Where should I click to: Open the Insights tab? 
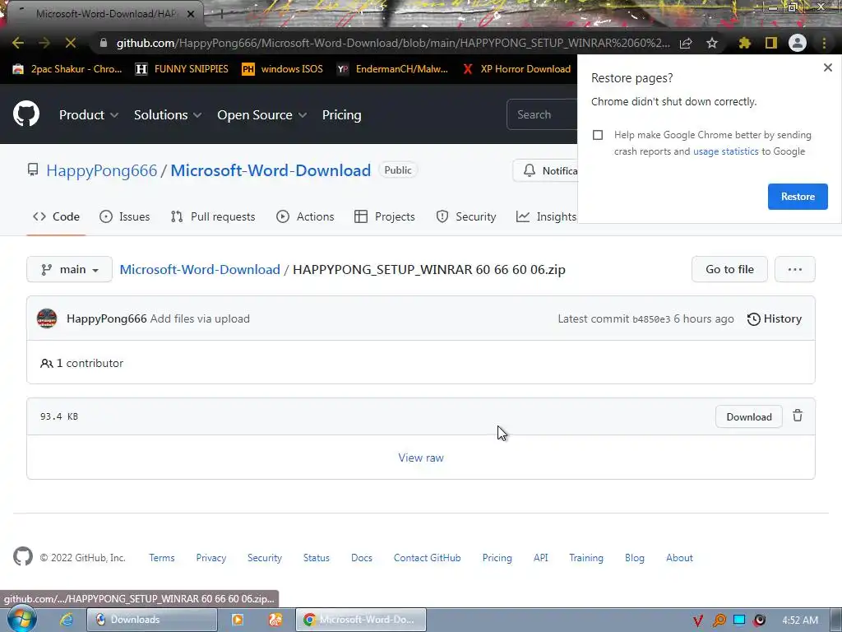[x=547, y=216]
